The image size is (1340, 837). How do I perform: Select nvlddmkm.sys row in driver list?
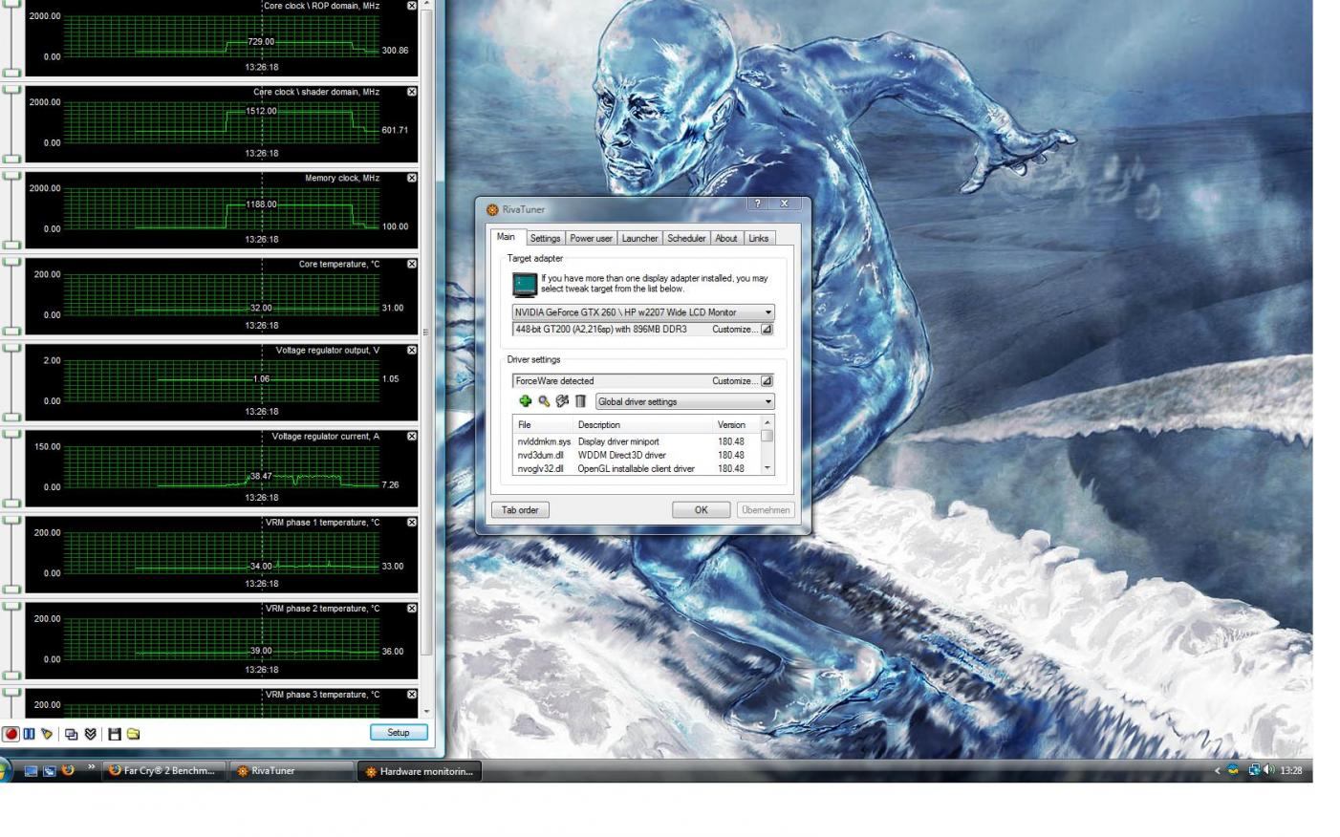coord(638,441)
